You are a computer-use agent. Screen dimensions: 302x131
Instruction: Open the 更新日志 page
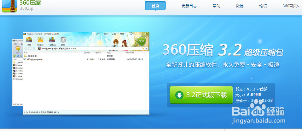[x=189, y=6]
